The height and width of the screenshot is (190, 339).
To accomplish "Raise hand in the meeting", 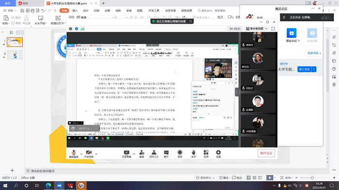I will pos(194,154).
